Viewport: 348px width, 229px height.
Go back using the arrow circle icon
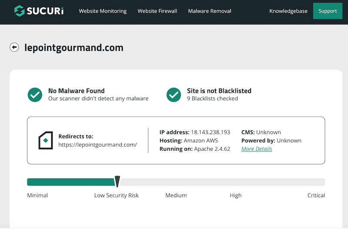[14, 47]
